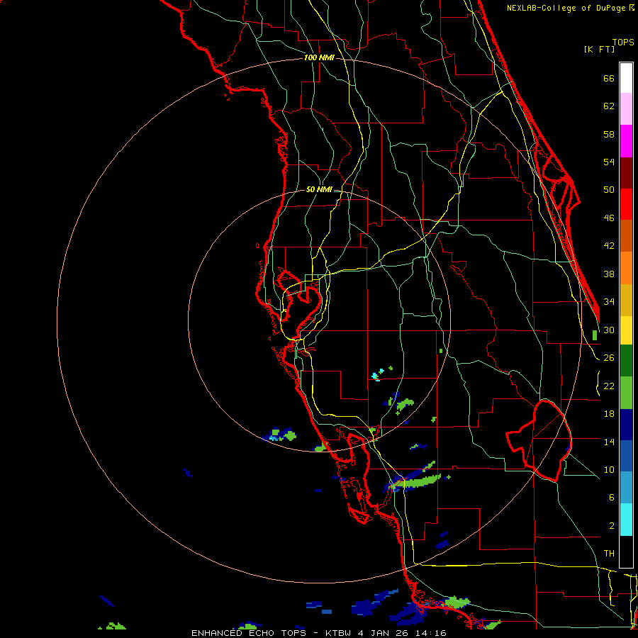Click the "18" scale value

609,414
